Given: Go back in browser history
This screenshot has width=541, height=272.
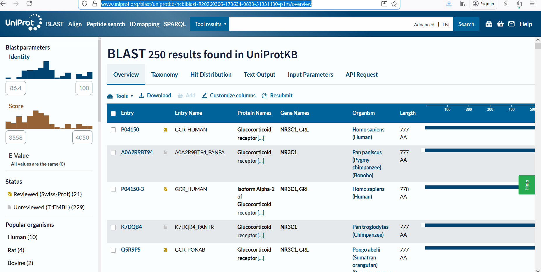Looking at the screenshot, I should click(x=3, y=3).
